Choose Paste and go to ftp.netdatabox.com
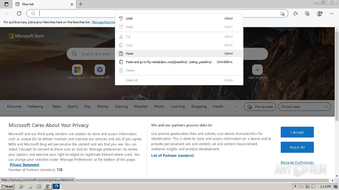 (179, 62)
